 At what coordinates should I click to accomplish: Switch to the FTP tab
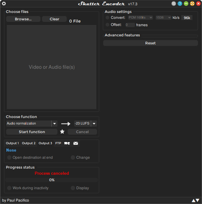click(58, 143)
